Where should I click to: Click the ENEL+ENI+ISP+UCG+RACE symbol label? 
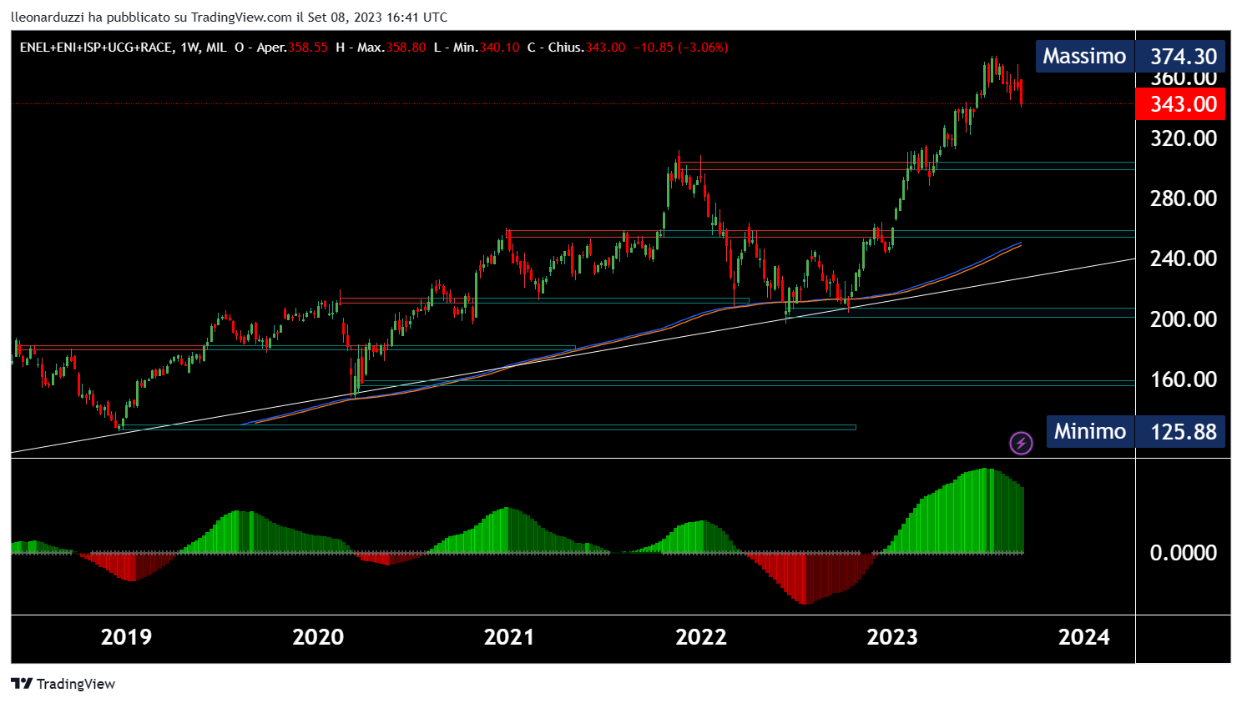(96, 48)
